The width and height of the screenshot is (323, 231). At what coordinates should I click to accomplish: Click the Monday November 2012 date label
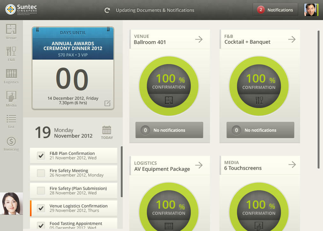pos(73,133)
